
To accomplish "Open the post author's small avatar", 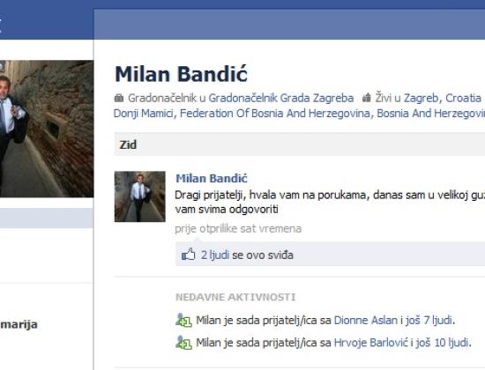I will pyautogui.click(x=140, y=196).
